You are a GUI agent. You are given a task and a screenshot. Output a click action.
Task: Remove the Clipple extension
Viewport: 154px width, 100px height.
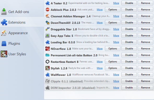click(145, 81)
